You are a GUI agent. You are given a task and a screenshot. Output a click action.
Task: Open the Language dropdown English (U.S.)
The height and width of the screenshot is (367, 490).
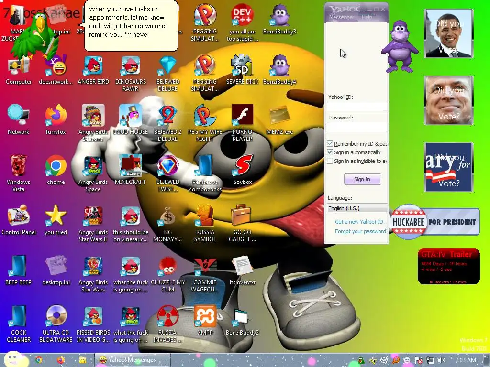[357, 208]
